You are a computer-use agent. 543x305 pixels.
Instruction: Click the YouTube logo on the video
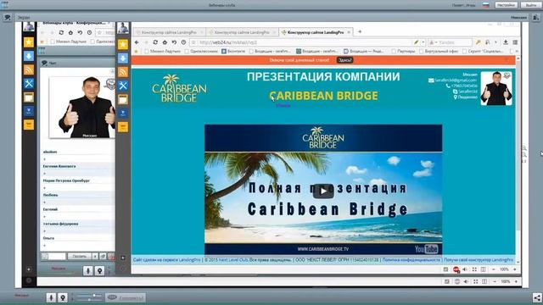point(427,249)
